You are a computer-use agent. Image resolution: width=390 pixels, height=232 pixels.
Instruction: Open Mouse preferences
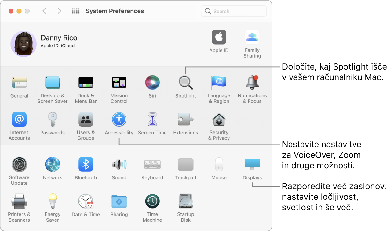[x=219, y=165]
